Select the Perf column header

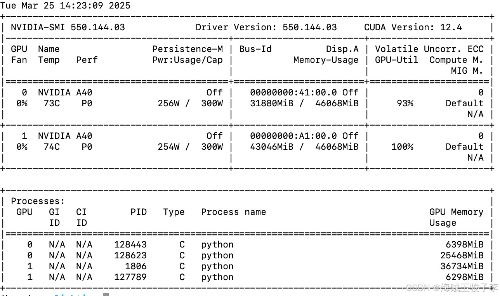(87, 60)
